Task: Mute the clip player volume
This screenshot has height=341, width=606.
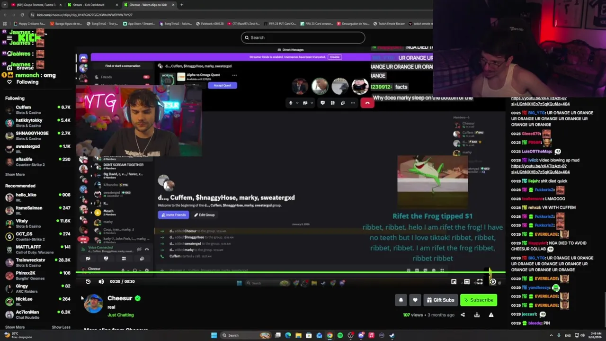Action: (x=101, y=281)
